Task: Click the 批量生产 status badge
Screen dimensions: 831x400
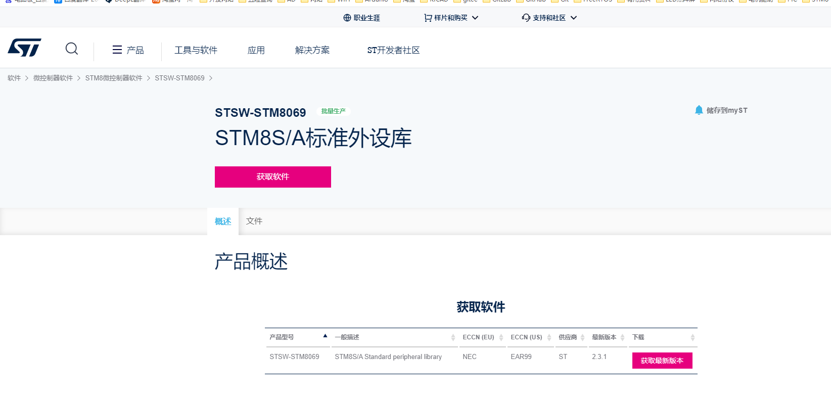Action: pos(334,111)
